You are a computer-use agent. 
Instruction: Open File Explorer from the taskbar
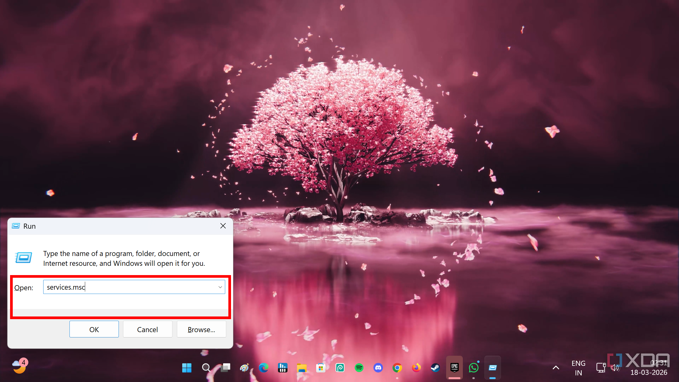click(x=302, y=368)
